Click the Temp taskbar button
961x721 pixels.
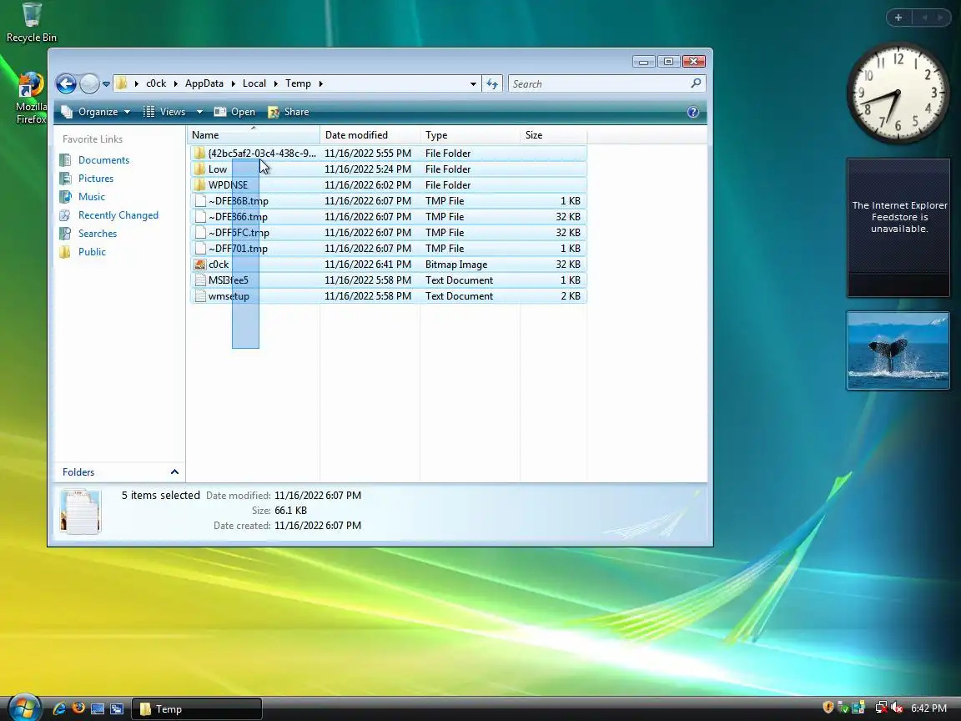click(x=197, y=708)
